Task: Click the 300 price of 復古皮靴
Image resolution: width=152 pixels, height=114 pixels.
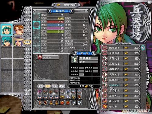Action: pyautogui.click(x=136, y=101)
